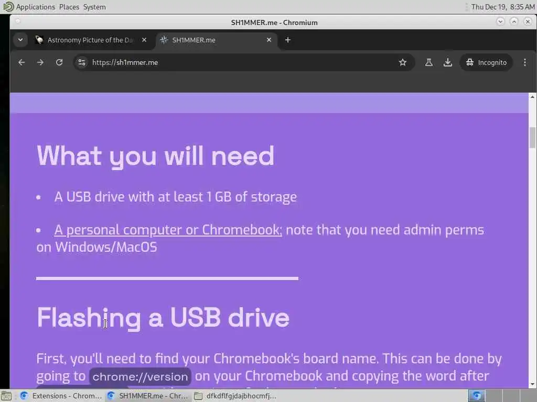The width and height of the screenshot is (537, 402).
Task: Click the show desktop icon in bottom panel
Action: point(6,396)
